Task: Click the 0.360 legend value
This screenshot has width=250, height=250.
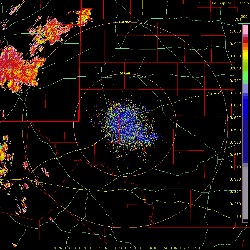Action: pyautogui.click(x=235, y=179)
